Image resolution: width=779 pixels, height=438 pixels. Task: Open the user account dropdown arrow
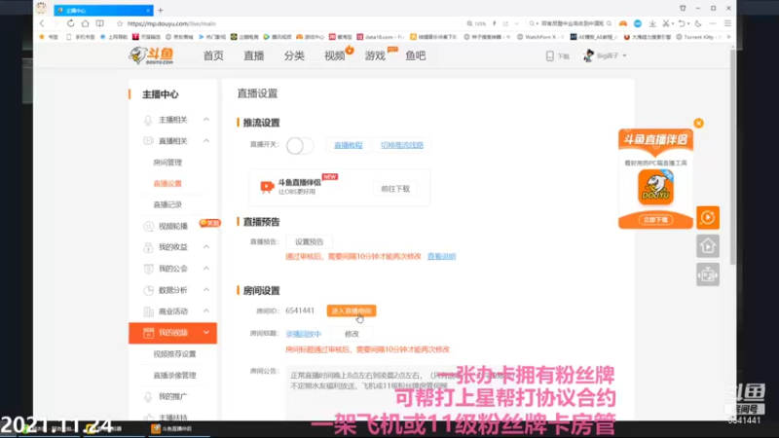coord(624,55)
